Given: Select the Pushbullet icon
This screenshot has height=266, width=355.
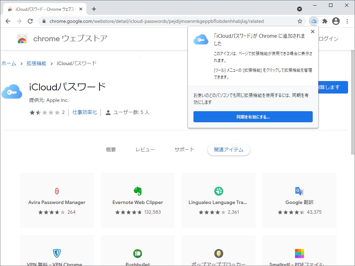Looking at the screenshot, I should 137,253.
